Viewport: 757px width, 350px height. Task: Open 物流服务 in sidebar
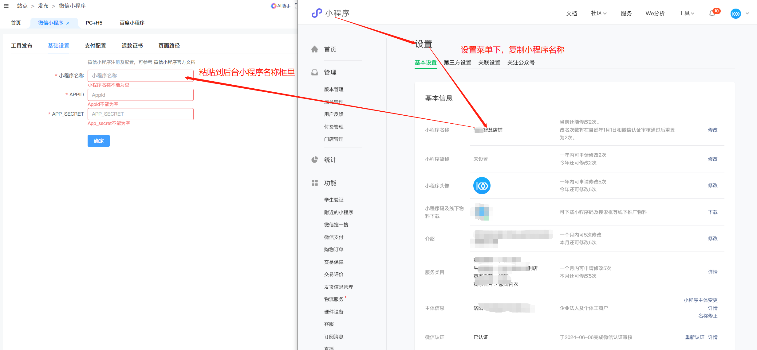tap(334, 299)
